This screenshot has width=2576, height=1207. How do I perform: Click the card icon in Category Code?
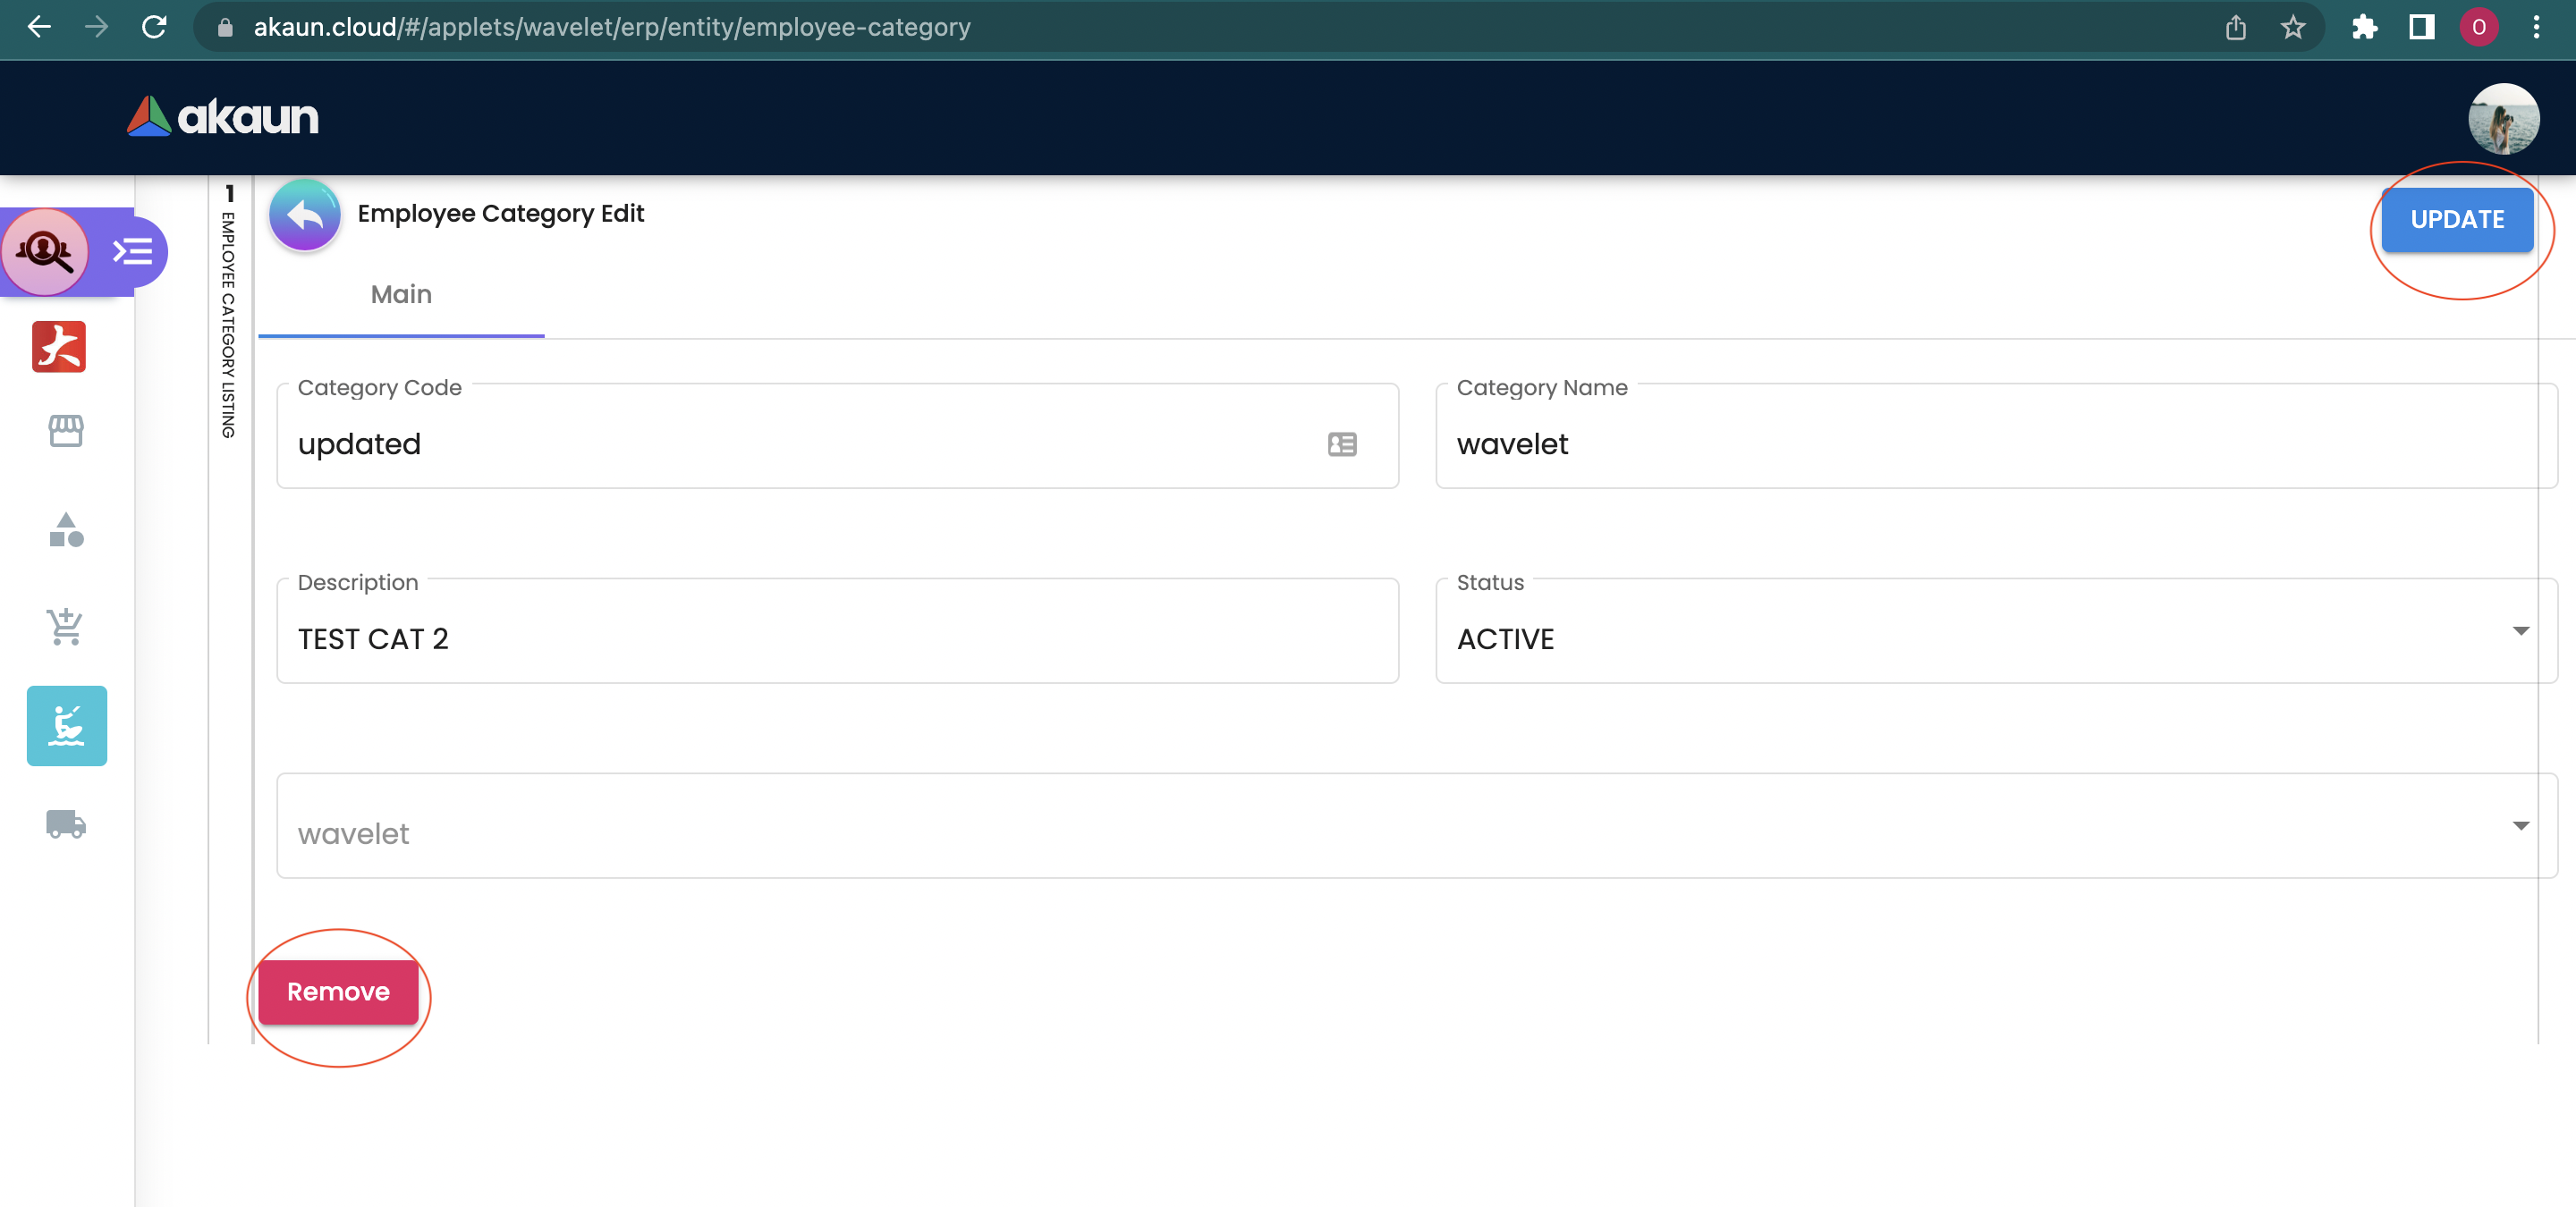(1342, 443)
